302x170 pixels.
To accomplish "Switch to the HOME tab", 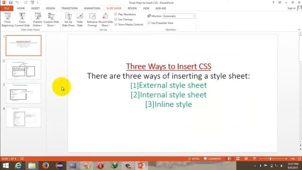I will coord(21,8).
